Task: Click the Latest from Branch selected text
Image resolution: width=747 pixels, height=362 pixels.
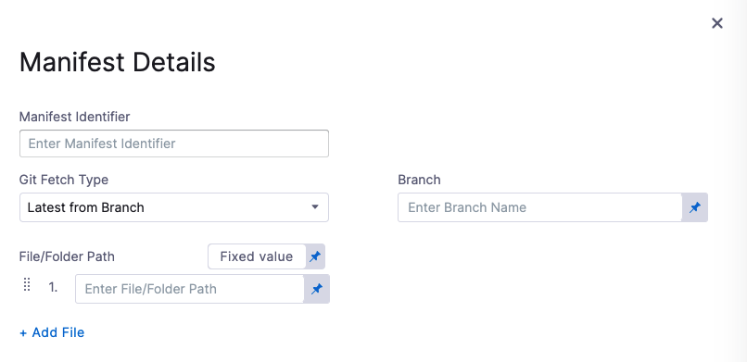Action: coord(86,207)
